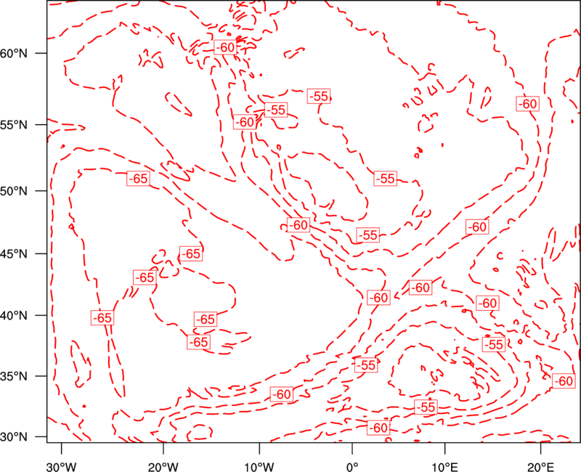Select the bottommost -60 contour label near 30°N
Viewport: 581px width, 472px height.
(x=378, y=428)
